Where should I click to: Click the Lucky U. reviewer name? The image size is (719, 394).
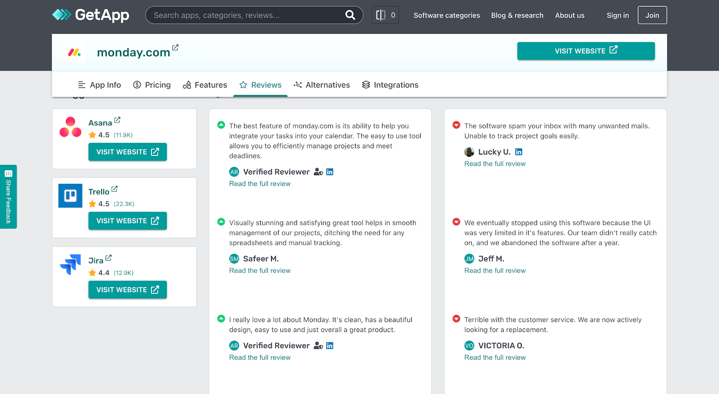(x=494, y=152)
